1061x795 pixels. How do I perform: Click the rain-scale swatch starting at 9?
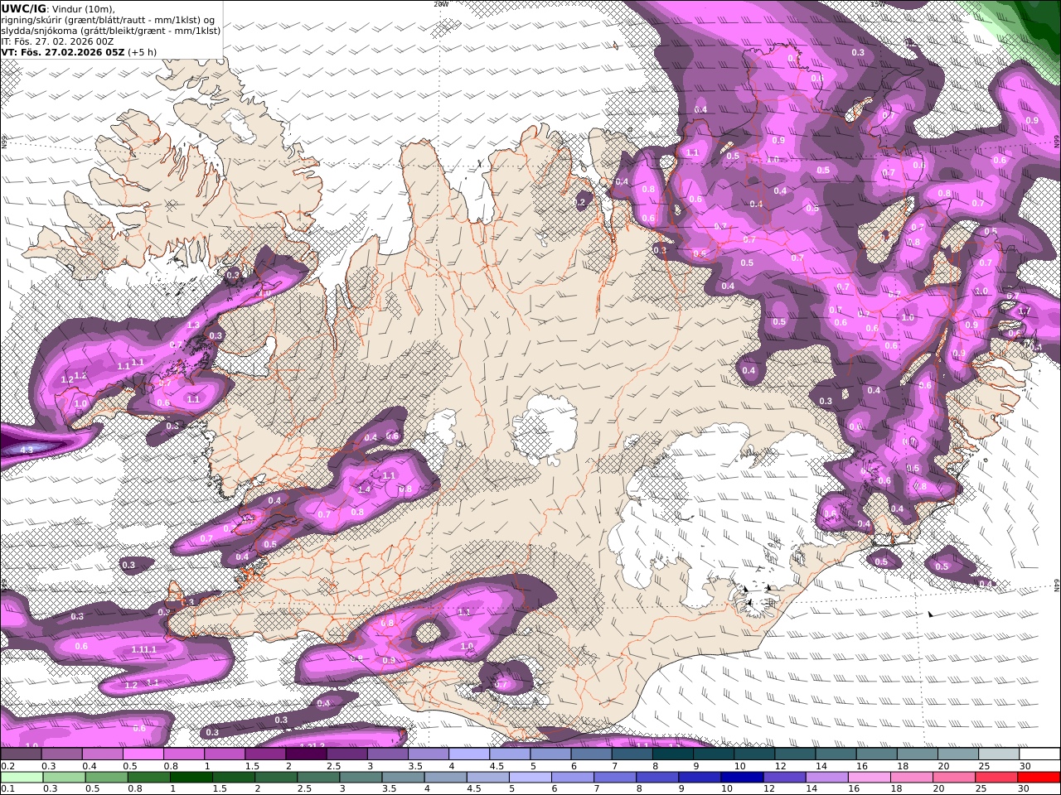(700, 778)
